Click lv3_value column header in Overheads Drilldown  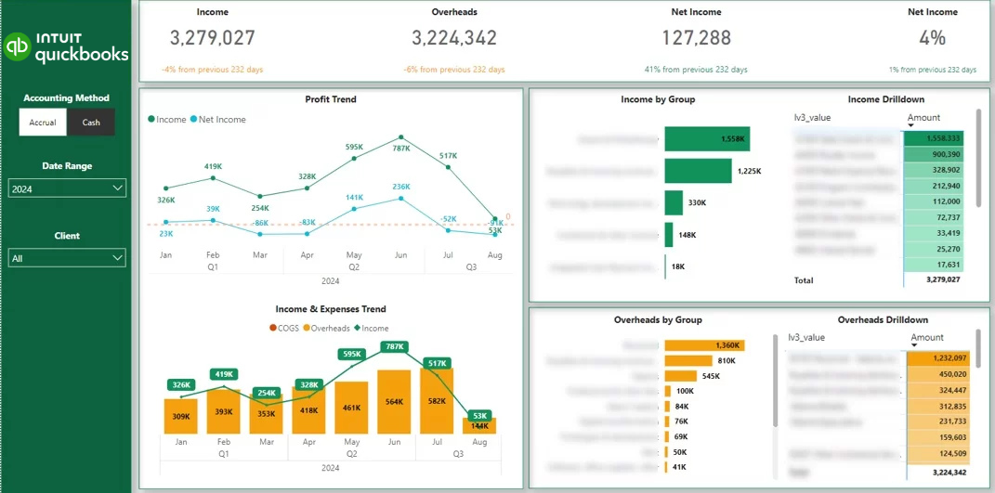805,338
